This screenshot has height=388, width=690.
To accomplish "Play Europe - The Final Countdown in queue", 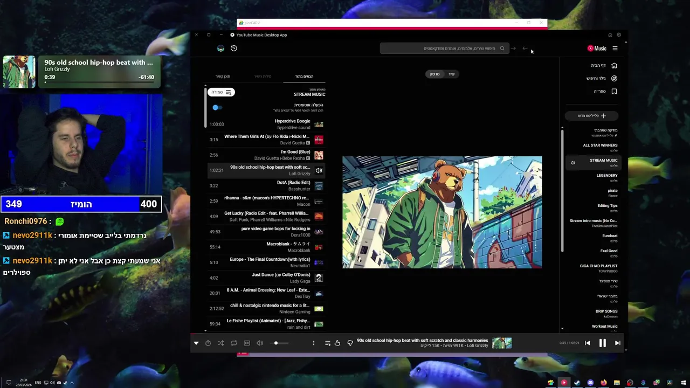I will point(266,262).
